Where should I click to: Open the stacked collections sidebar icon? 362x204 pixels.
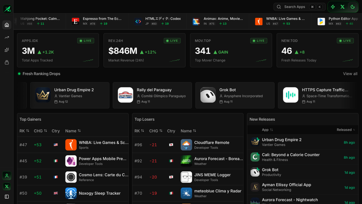pyautogui.click(x=7, y=62)
